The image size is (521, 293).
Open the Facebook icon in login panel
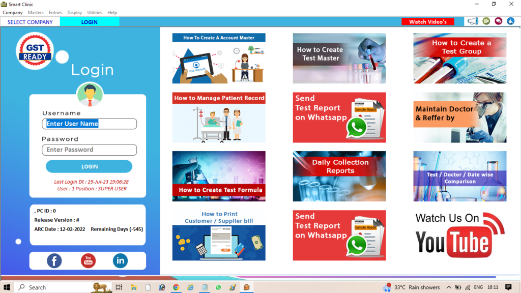click(54, 261)
